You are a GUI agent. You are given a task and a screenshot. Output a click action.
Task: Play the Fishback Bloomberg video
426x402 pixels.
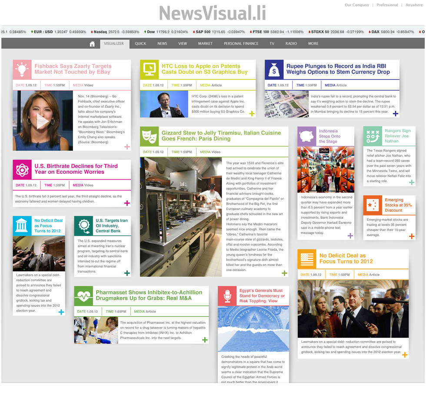click(x=42, y=121)
